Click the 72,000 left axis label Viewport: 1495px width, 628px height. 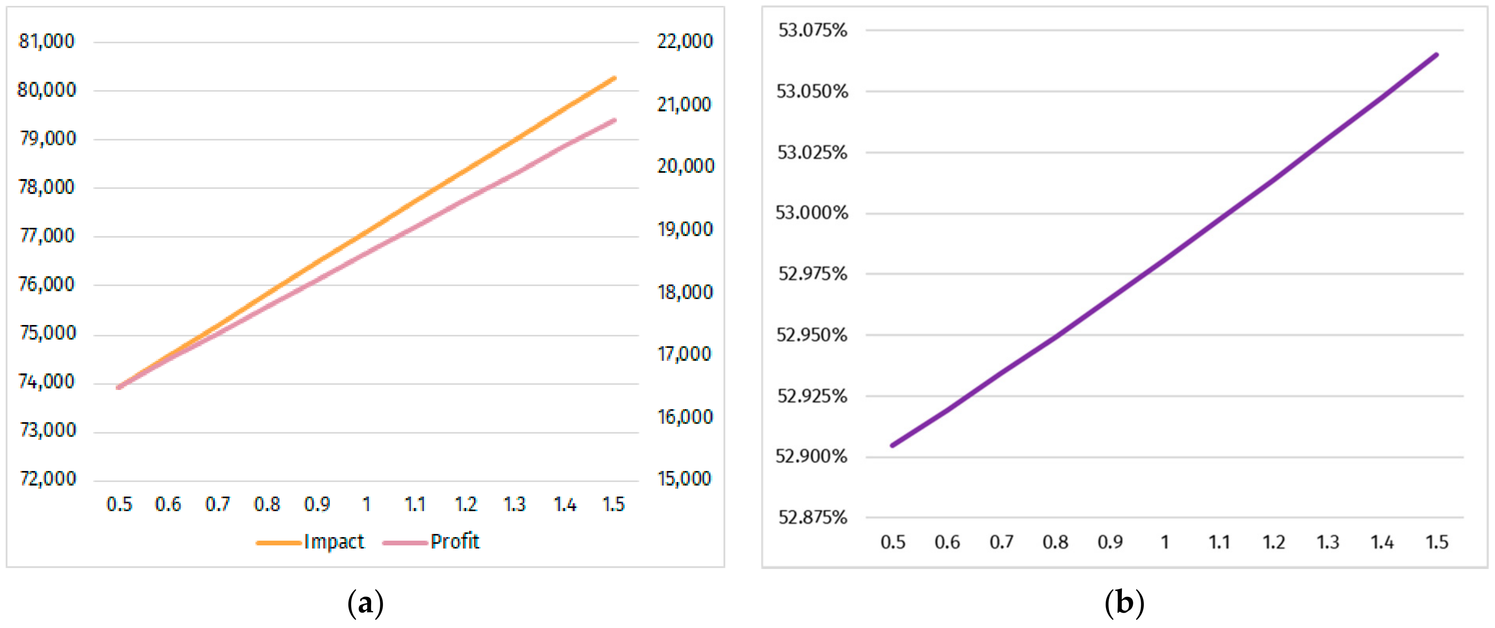(48, 479)
